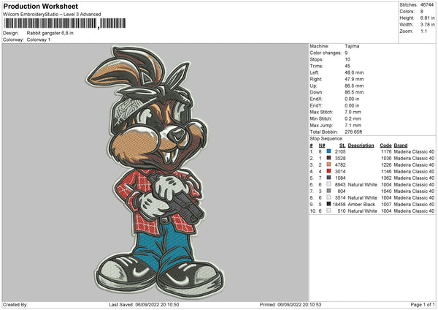Click thread code 1146
This screenshot has height=310, width=438.
point(386,171)
